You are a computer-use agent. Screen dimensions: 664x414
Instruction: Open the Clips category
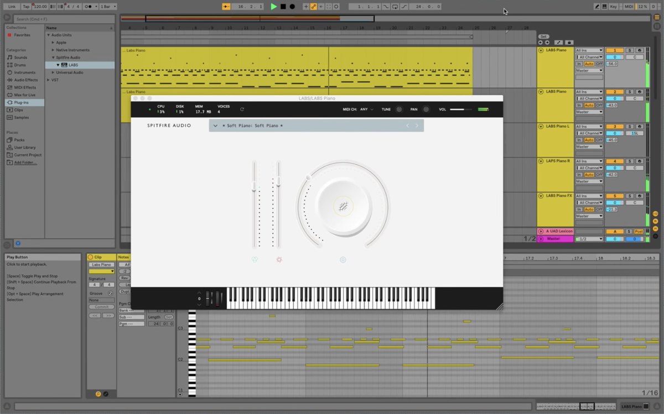(x=19, y=110)
